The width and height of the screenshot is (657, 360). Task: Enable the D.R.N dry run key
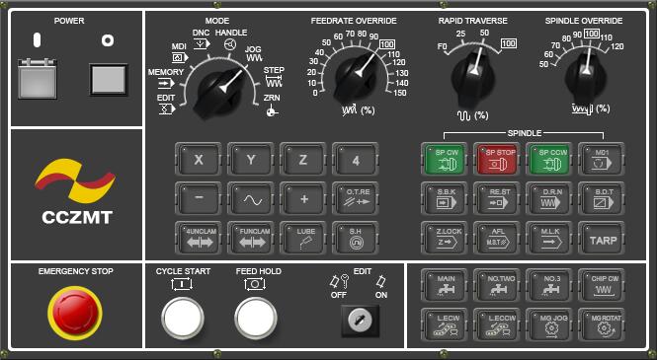pyautogui.click(x=549, y=198)
